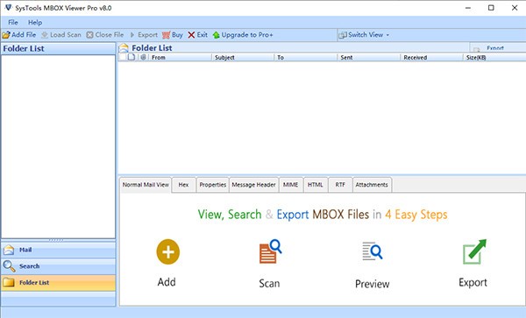Click the orange Scan document icon
The image size is (526, 318).
point(270,251)
